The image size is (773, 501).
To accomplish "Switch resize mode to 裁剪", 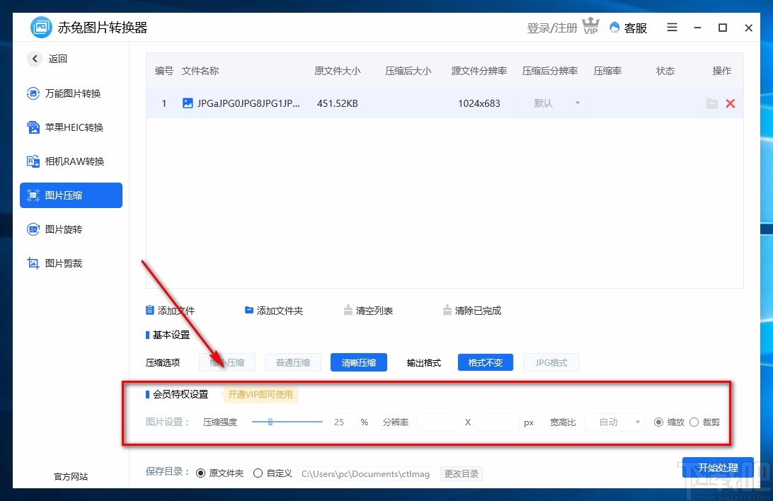I will (694, 422).
